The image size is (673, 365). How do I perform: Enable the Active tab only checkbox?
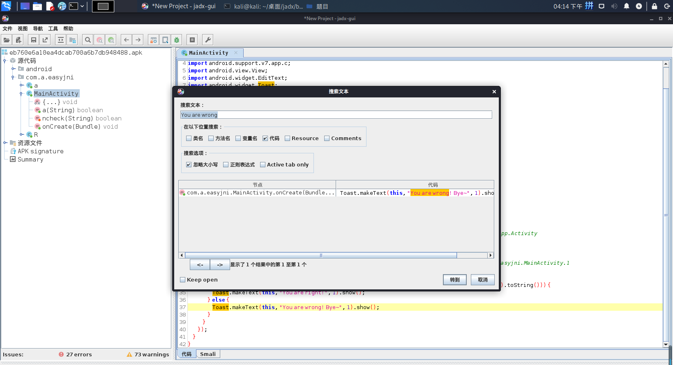263,165
